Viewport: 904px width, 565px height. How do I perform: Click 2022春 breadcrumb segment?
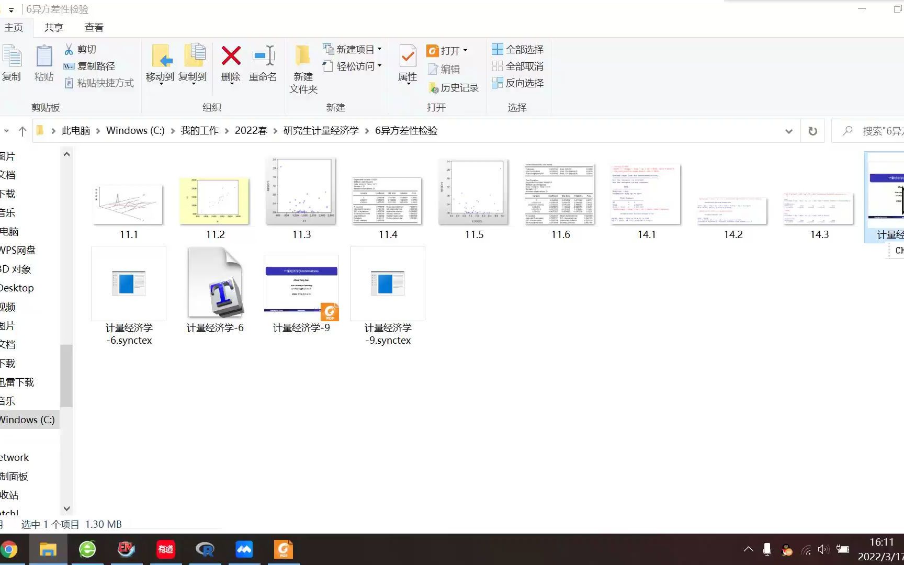click(x=251, y=131)
